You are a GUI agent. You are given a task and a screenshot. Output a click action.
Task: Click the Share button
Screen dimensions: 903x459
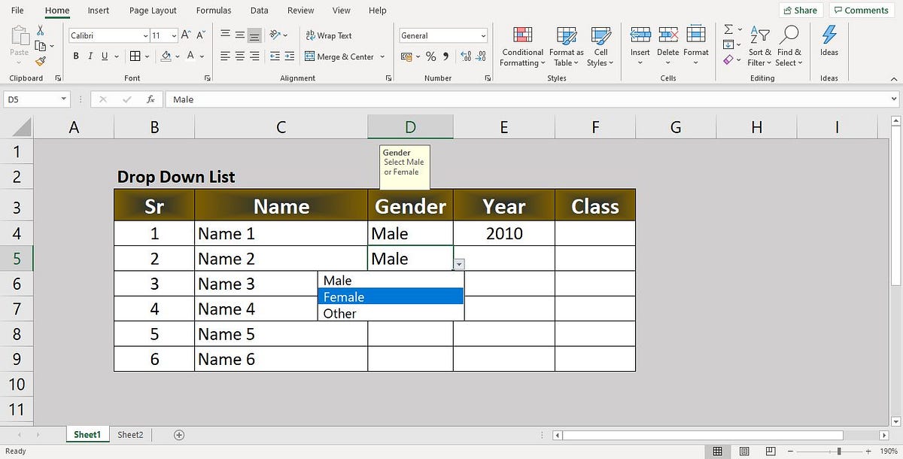pos(800,10)
